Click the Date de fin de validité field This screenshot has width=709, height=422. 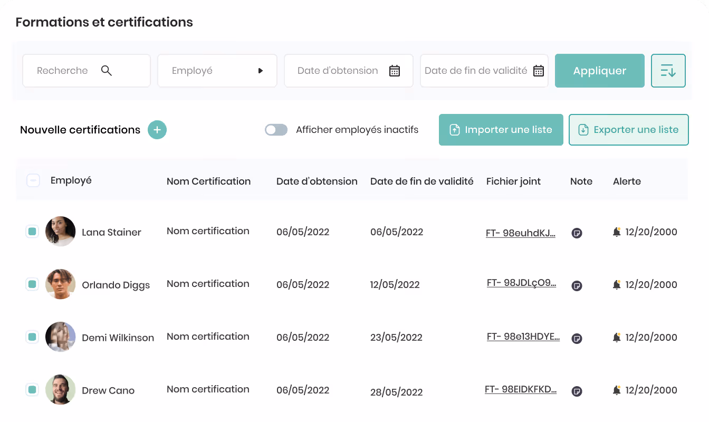pyautogui.click(x=484, y=71)
